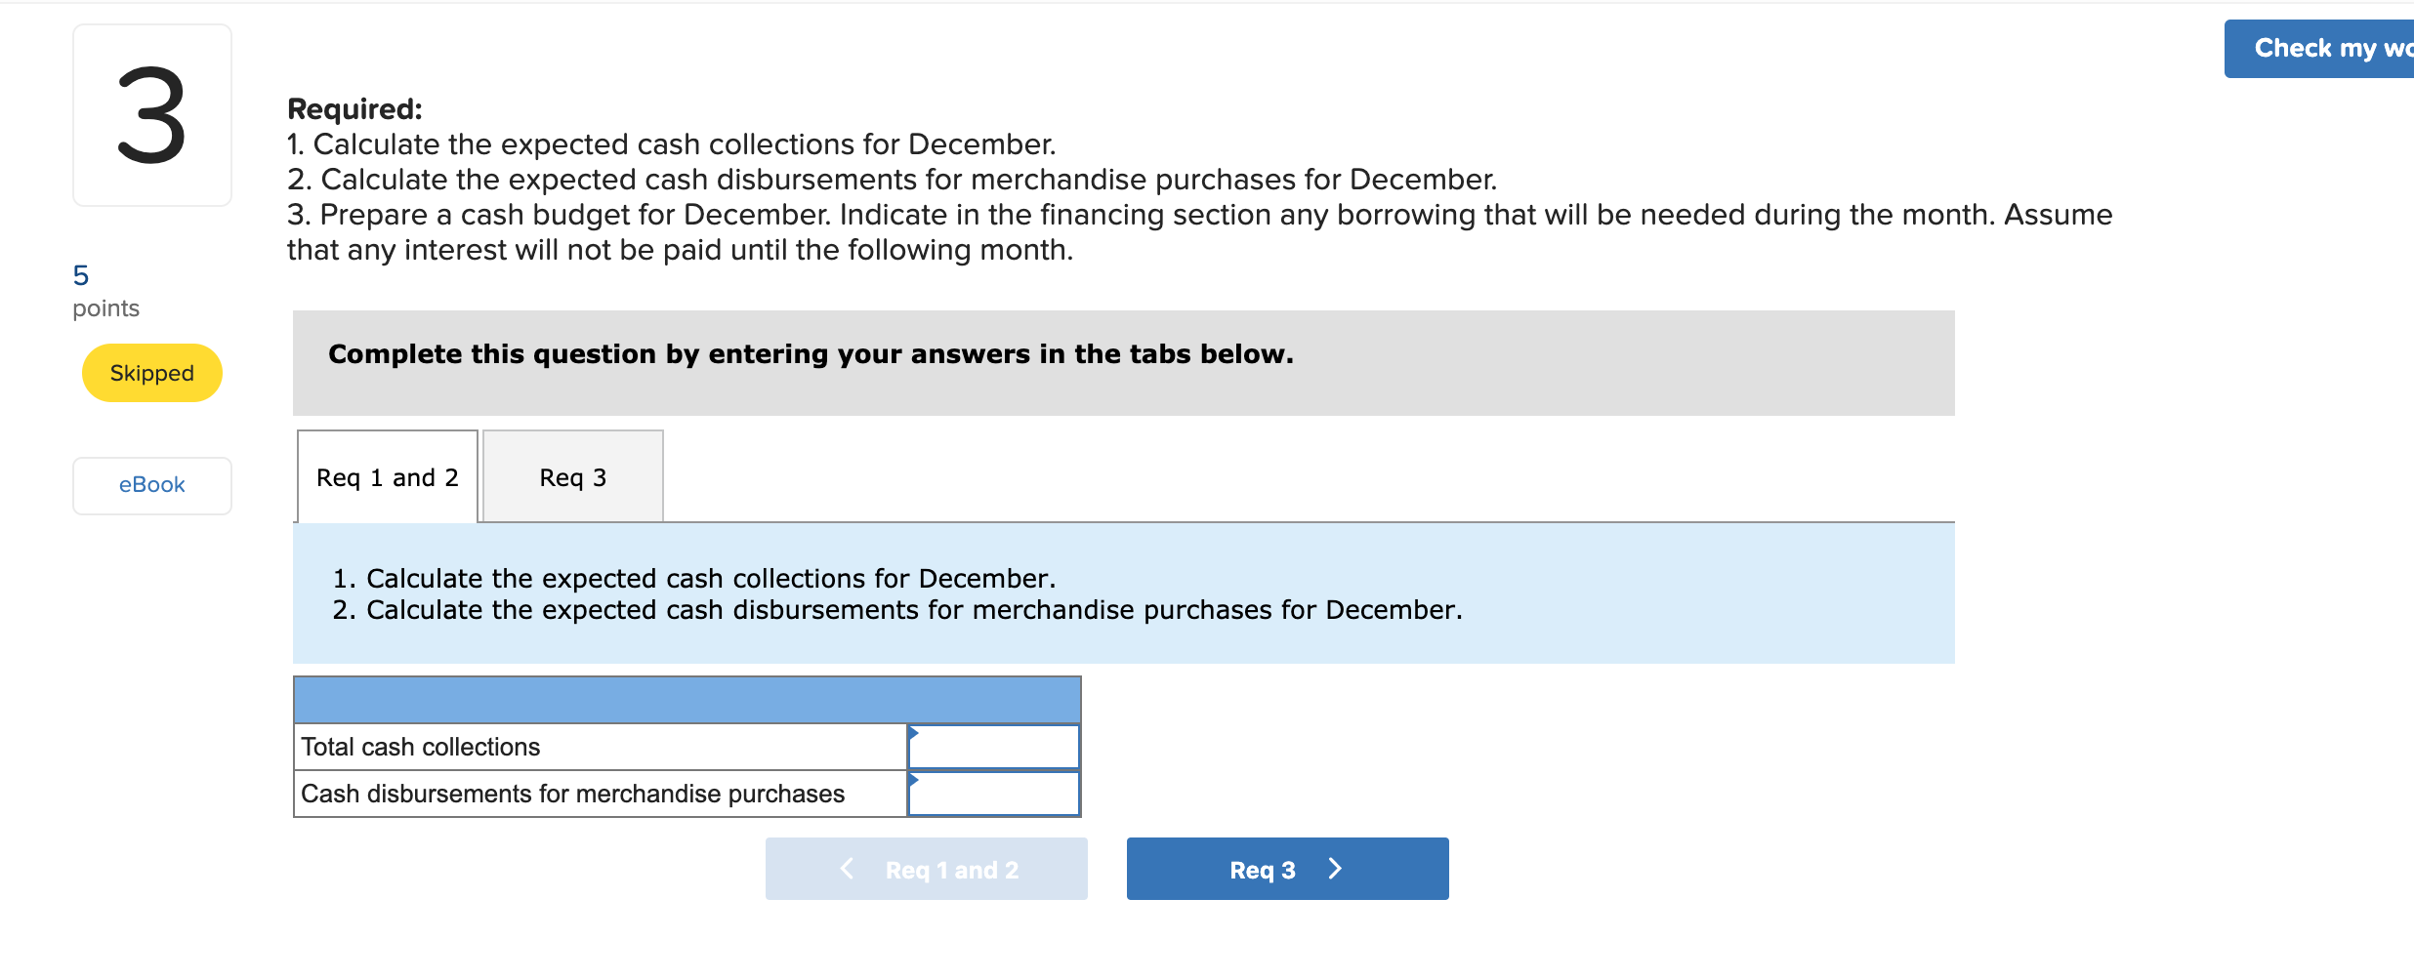The height and width of the screenshot is (980, 2414).
Task: Click the disabled Req 1 and 2 back button
Action: (x=926, y=868)
